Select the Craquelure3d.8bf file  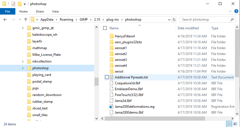(127, 83)
